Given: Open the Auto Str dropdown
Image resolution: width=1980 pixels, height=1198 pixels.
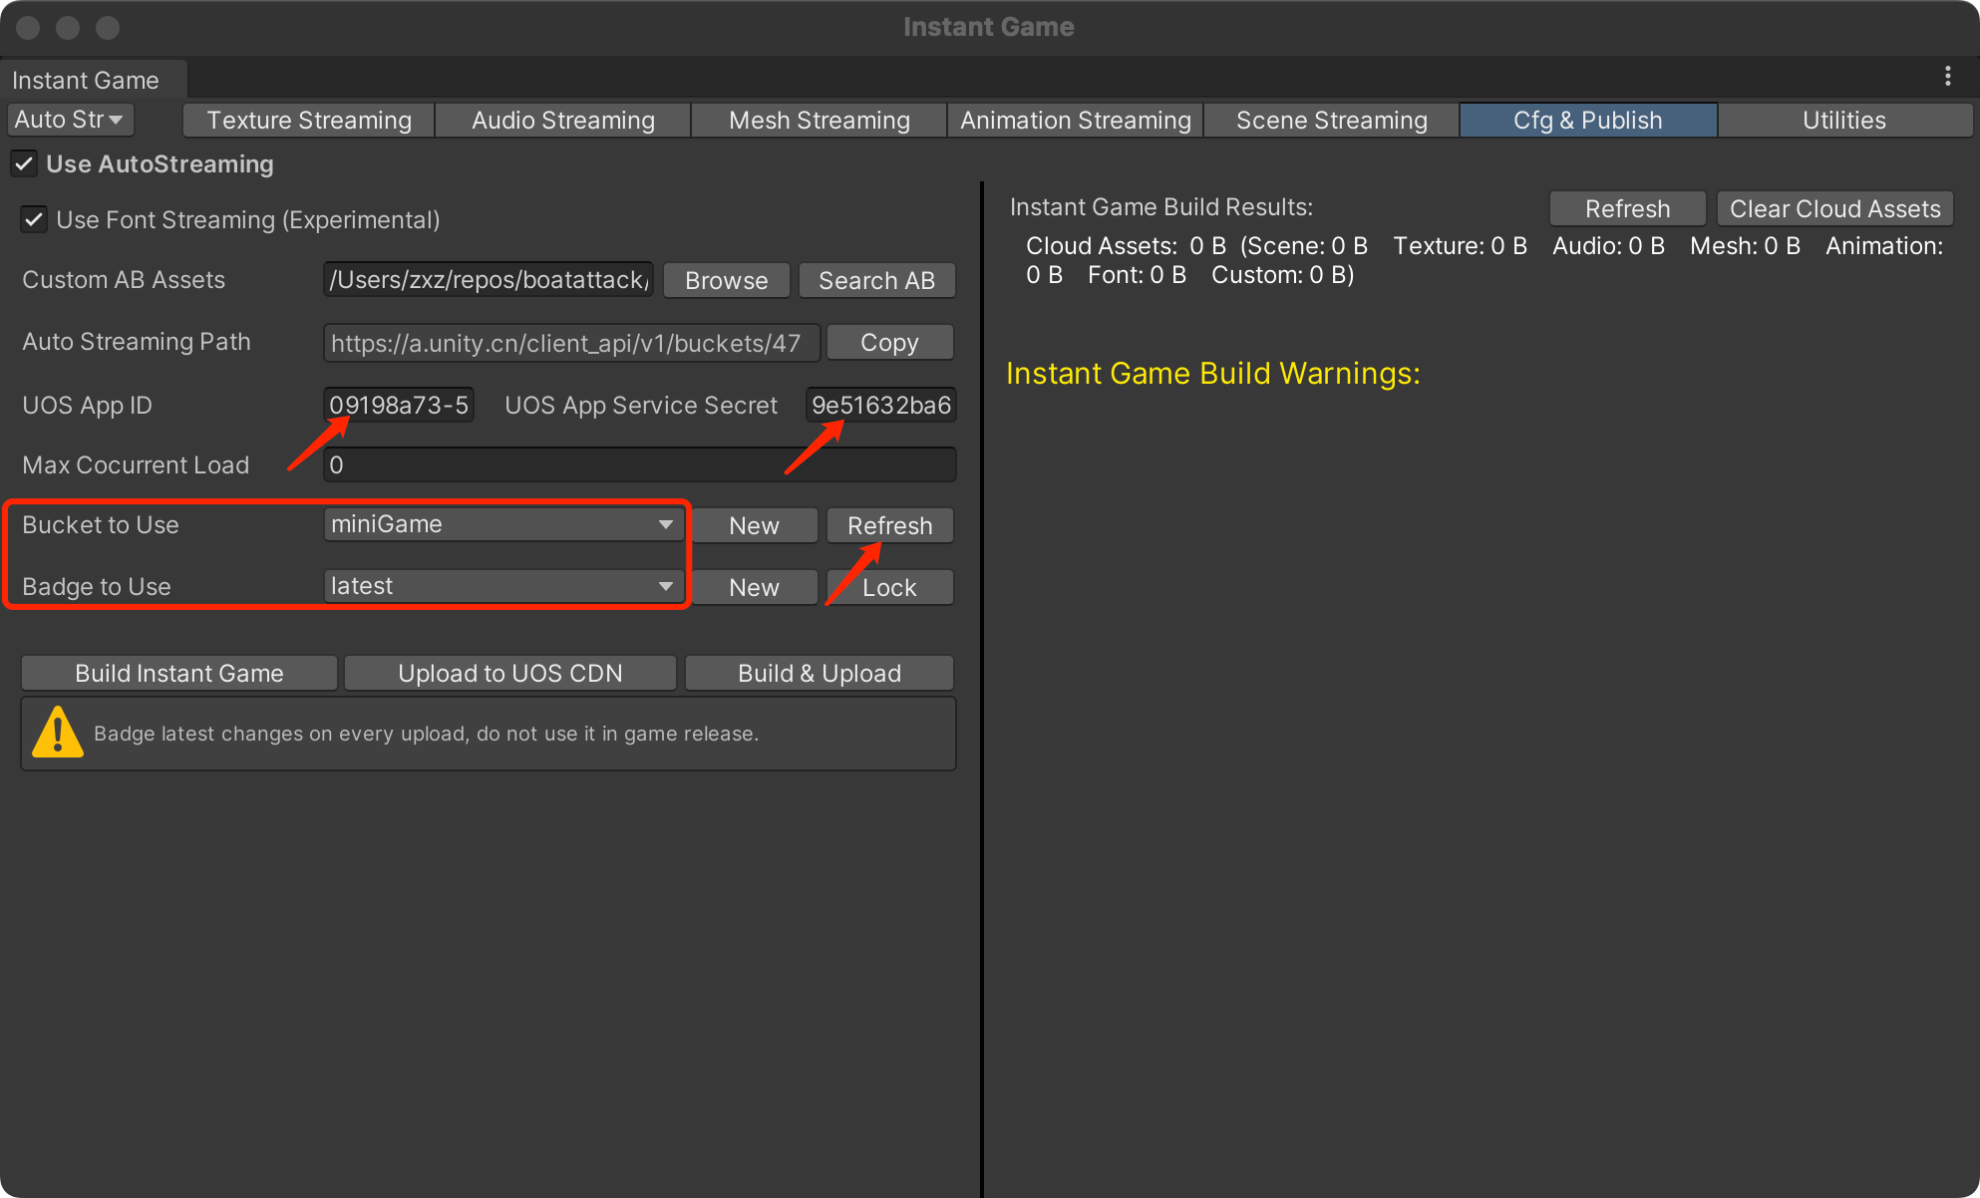Looking at the screenshot, I should tap(70, 120).
